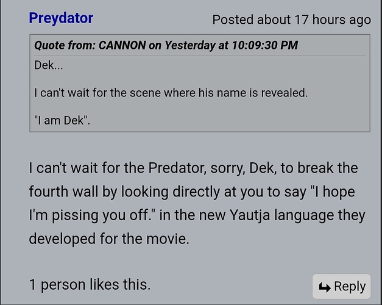Open the Preydator user profile link
This screenshot has height=305, width=382.
[x=61, y=18]
